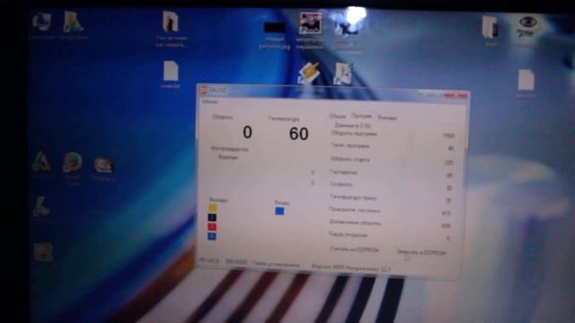Screen dimensions: 575x323
Task: Switch to the Програм tab
Action: click(x=361, y=117)
